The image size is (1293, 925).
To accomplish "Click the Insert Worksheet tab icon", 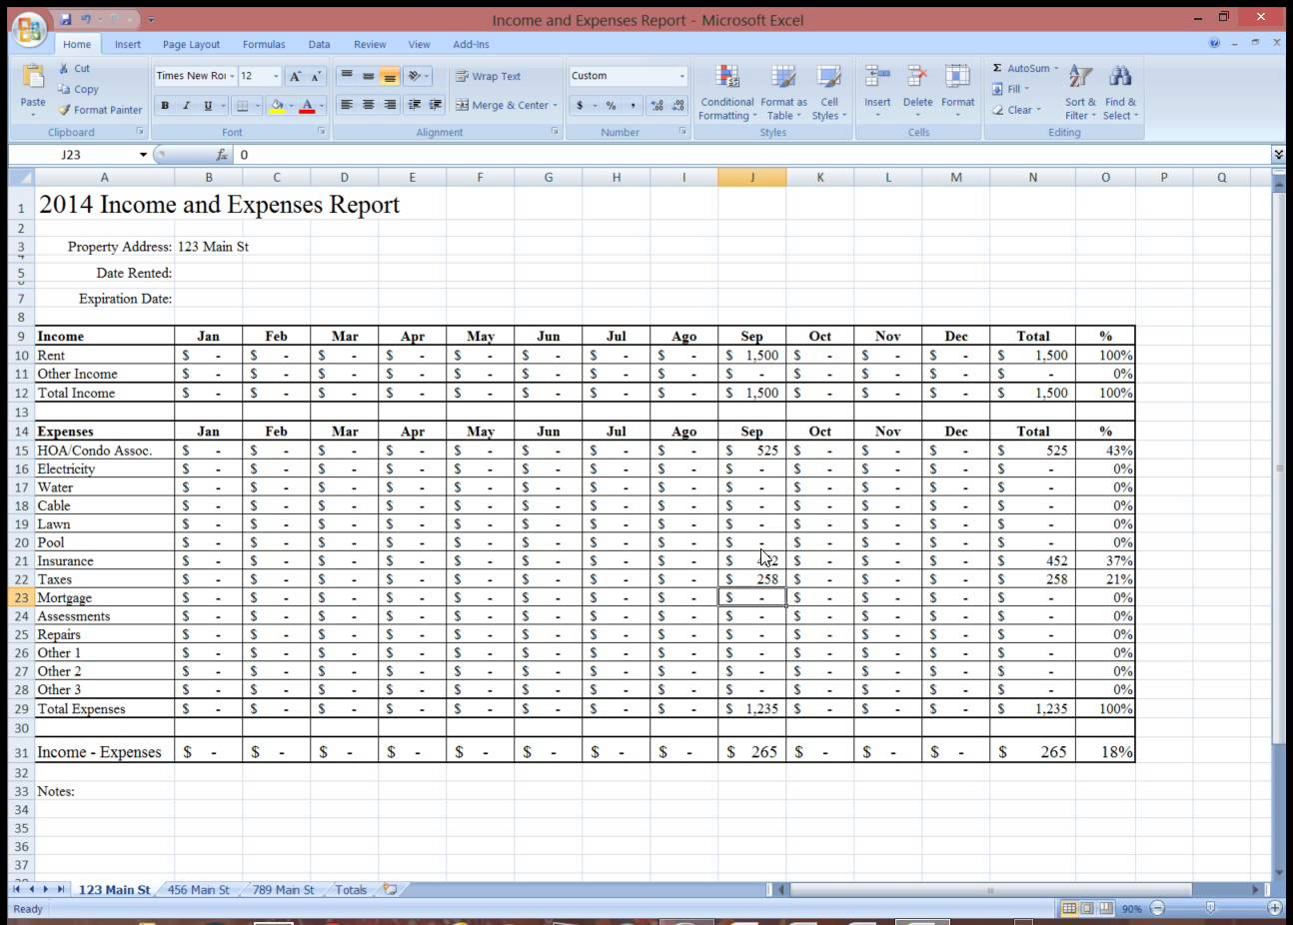I will [391, 889].
